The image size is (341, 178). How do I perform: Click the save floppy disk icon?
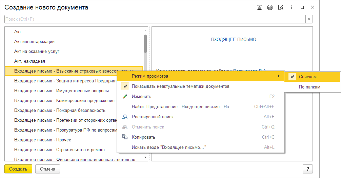click(259, 7)
